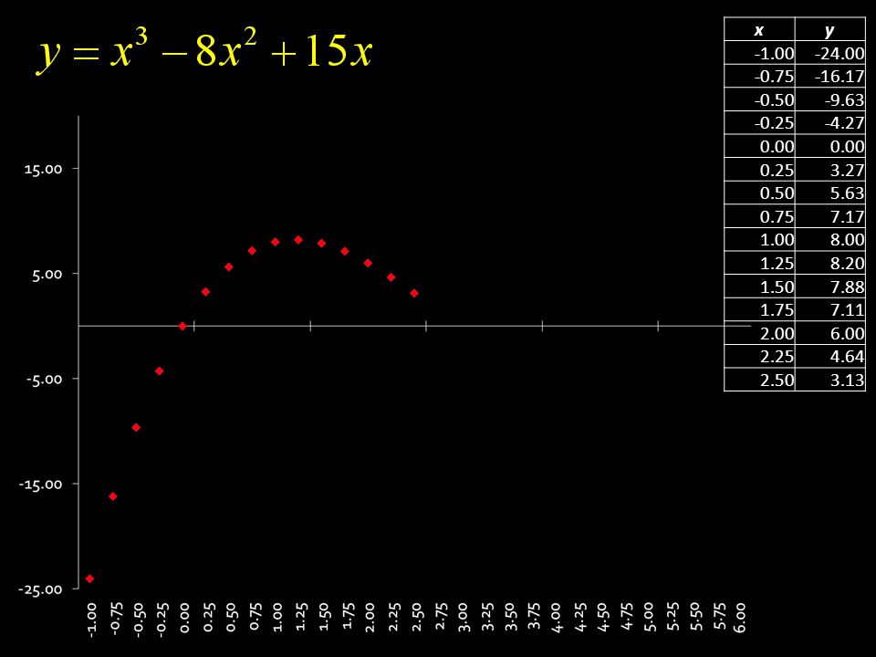Click table cell with y value -24.00
Image resolution: width=876 pixels, height=657 pixels.
[x=829, y=53]
